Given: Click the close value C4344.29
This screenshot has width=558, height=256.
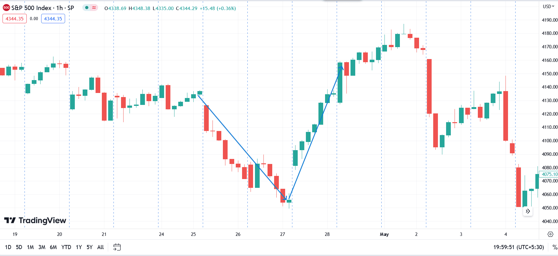Looking at the screenshot, I should click(187, 8).
